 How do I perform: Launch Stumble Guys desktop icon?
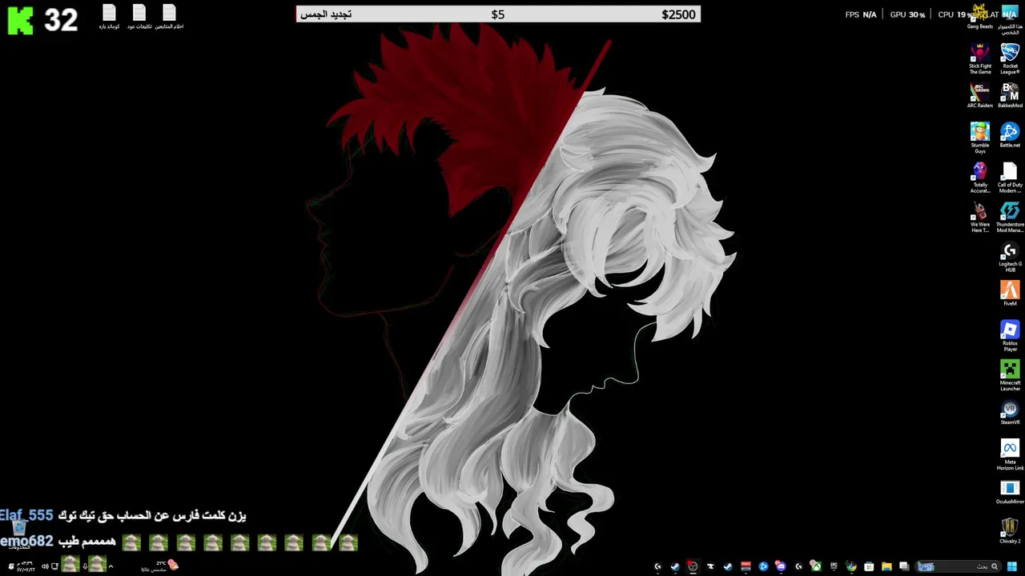click(979, 138)
